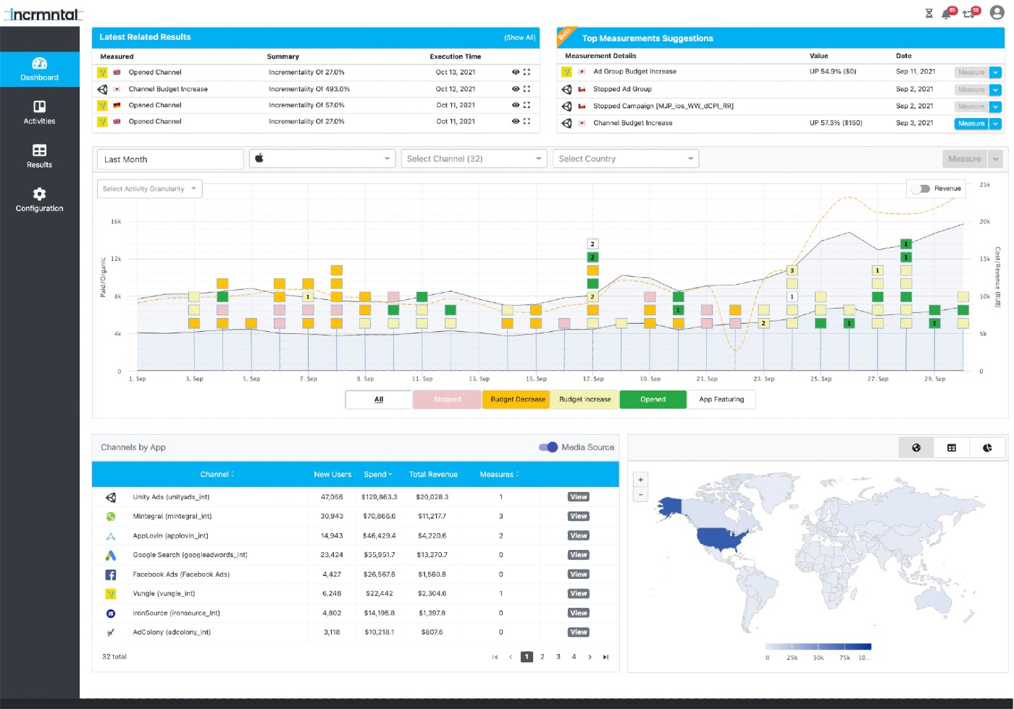The width and height of the screenshot is (1014, 710).
Task: Toggle eye icon in Incrementality Of 57.0% row
Action: pyautogui.click(x=515, y=105)
